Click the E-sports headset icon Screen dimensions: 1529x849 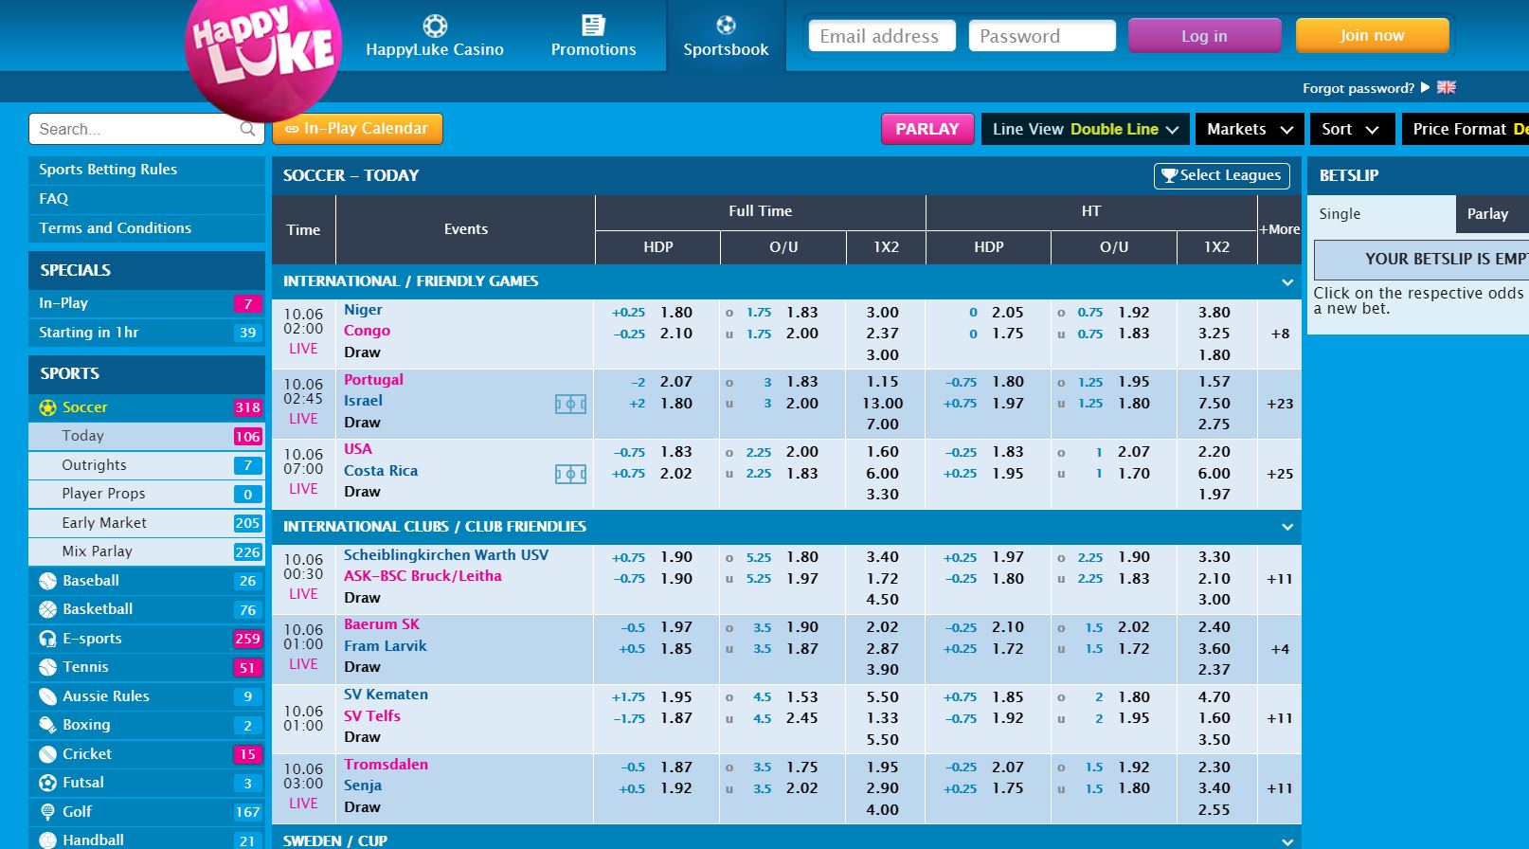[x=48, y=639]
